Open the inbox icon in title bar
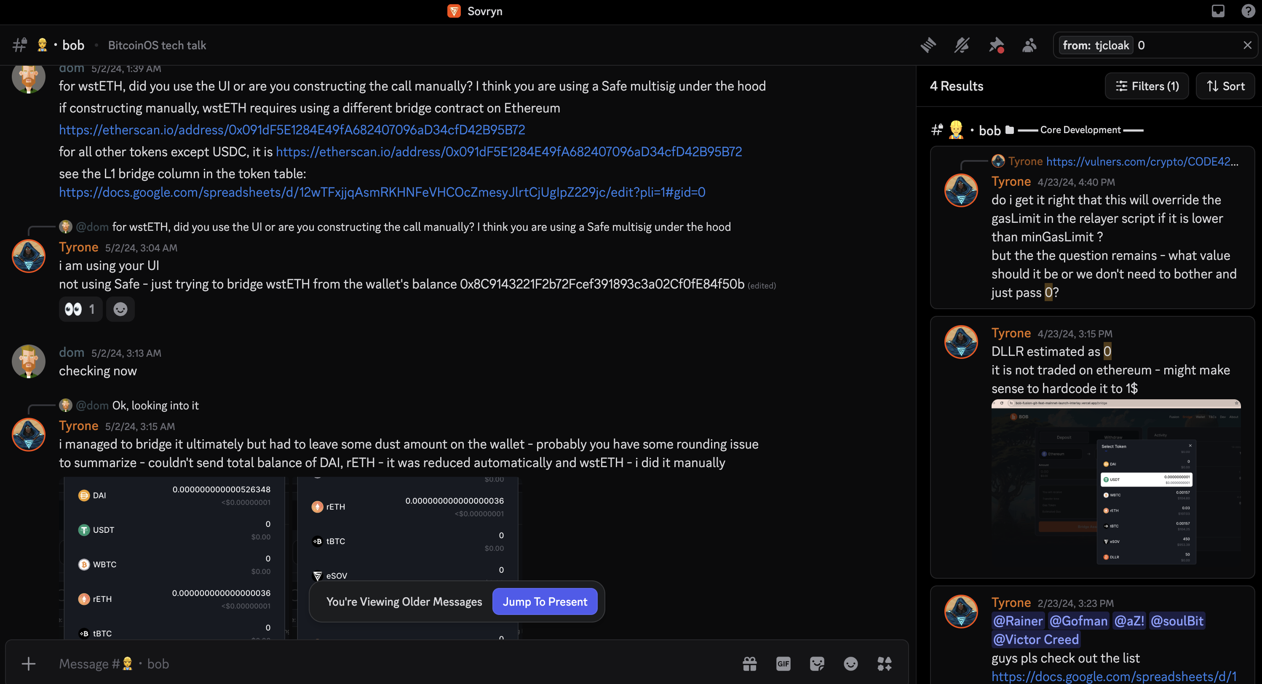1262x684 pixels. coord(1218,11)
